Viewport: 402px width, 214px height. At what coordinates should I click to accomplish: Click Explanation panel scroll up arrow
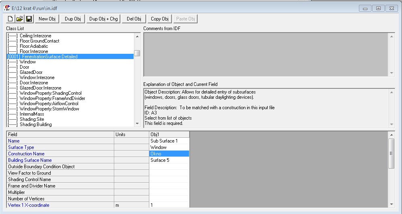[x=392, y=92]
